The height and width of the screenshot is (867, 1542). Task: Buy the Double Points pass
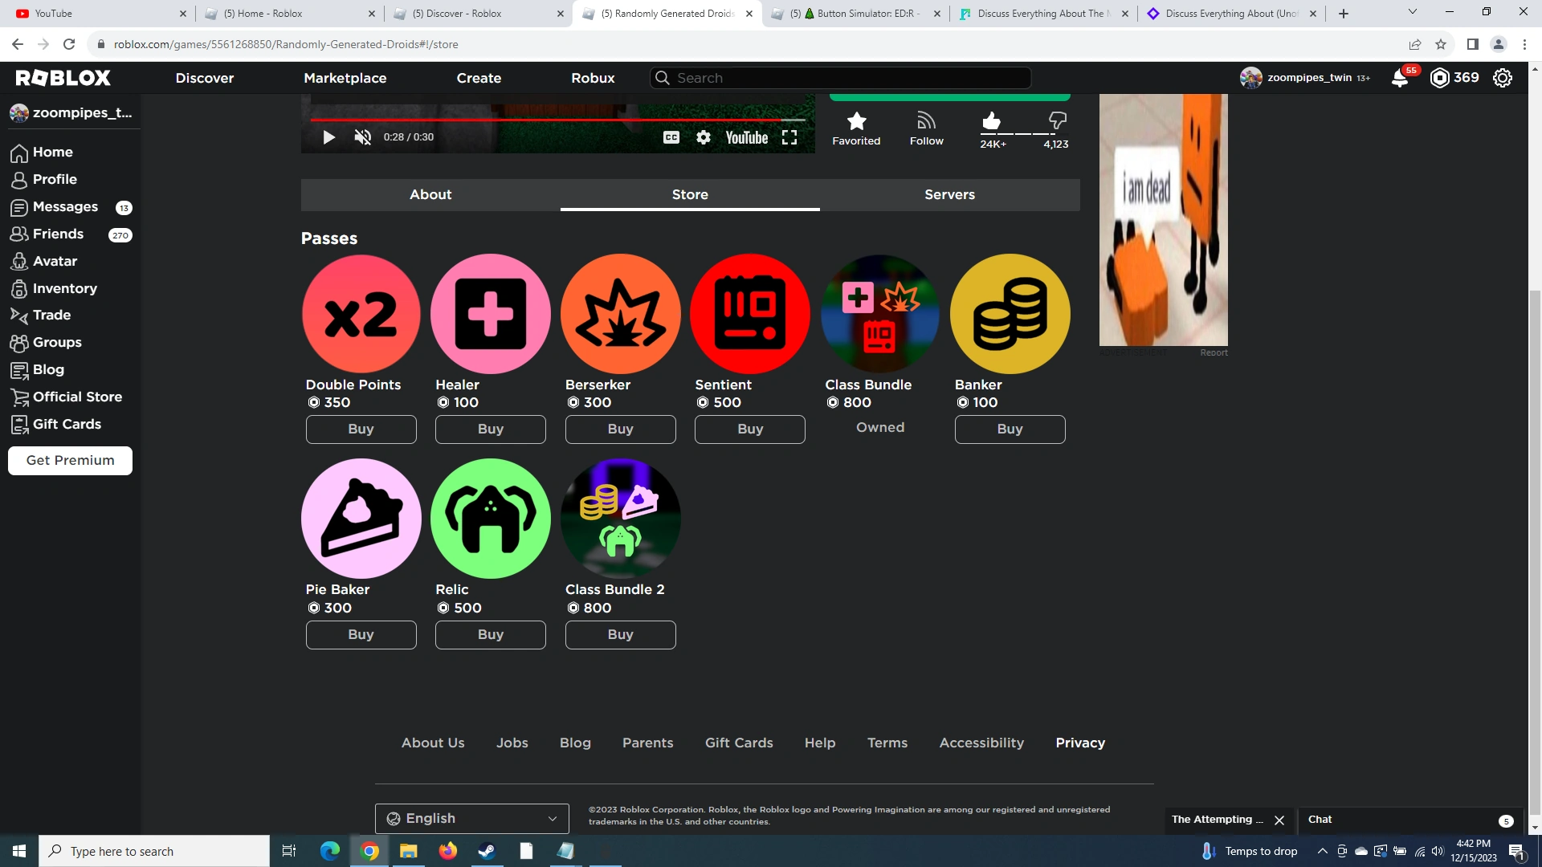click(361, 429)
